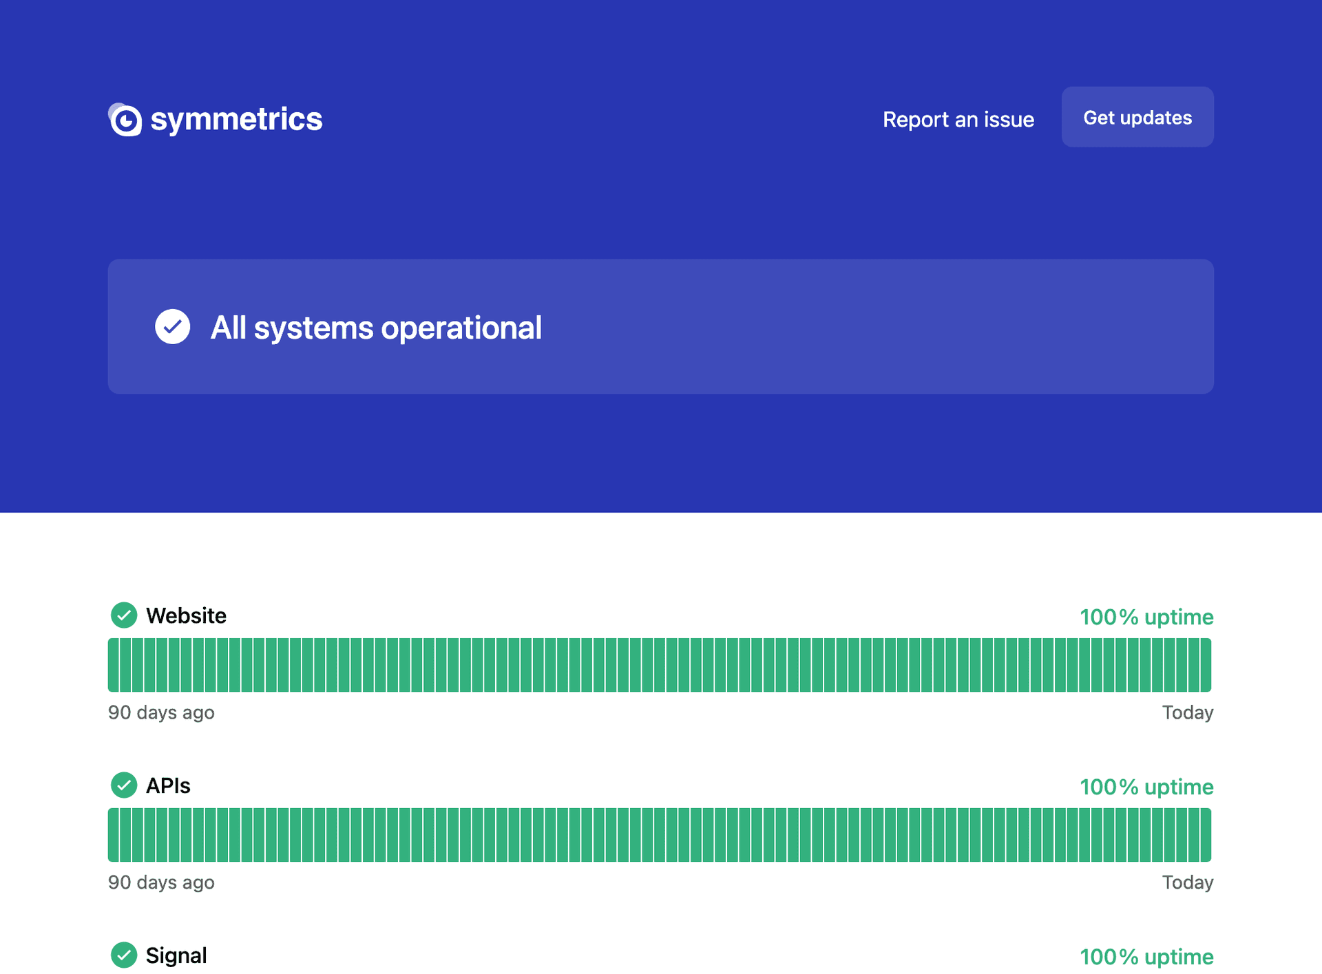The height and width of the screenshot is (974, 1322).
Task: Click the symmetrics logo icon
Action: [125, 120]
